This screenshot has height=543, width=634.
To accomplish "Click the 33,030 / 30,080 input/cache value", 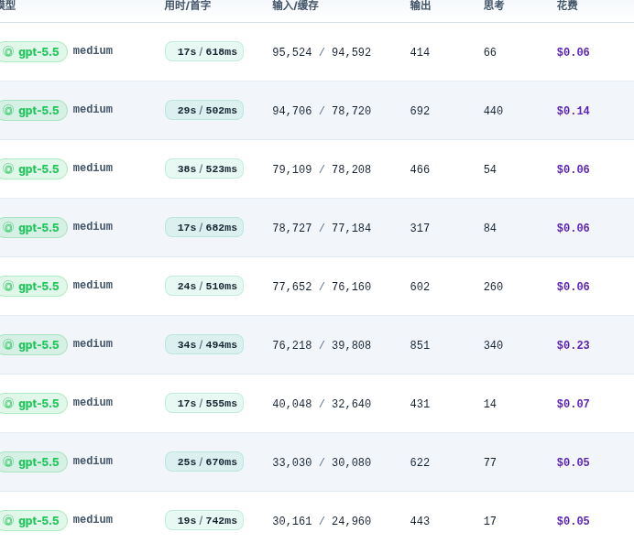I will coord(322,462).
